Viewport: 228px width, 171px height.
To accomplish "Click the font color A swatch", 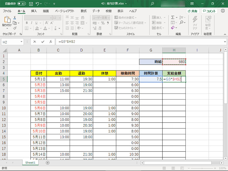I will [45, 28].
